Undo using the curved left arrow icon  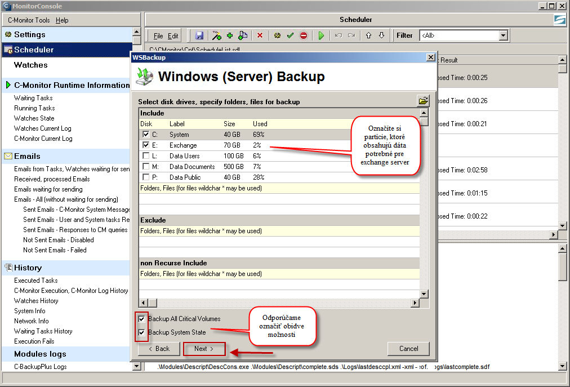click(x=339, y=35)
